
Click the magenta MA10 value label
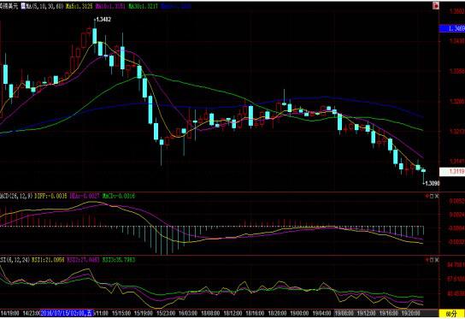click(110, 6)
